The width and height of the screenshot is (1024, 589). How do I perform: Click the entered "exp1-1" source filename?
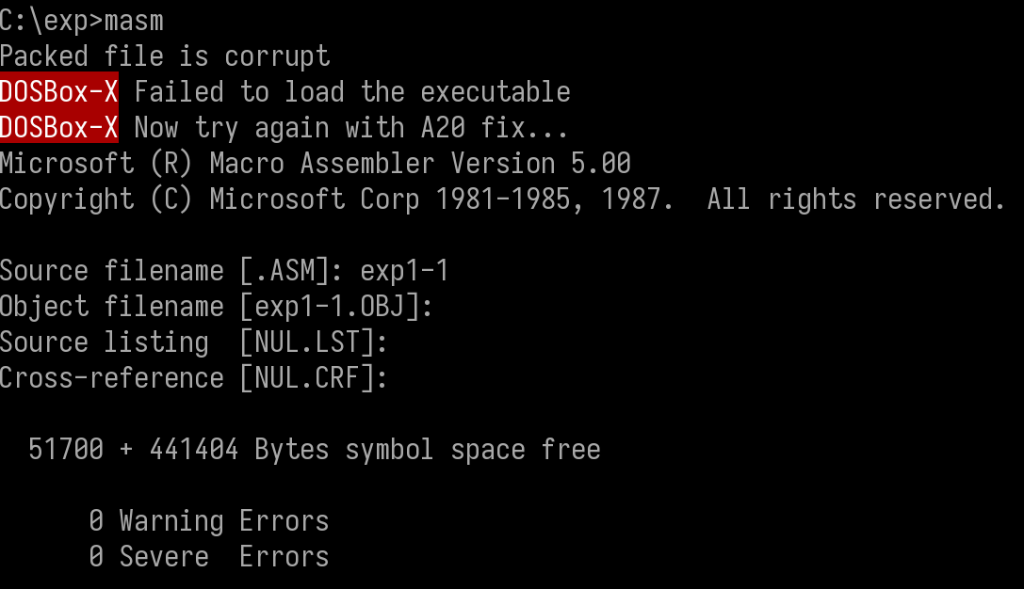pyautogui.click(x=404, y=271)
